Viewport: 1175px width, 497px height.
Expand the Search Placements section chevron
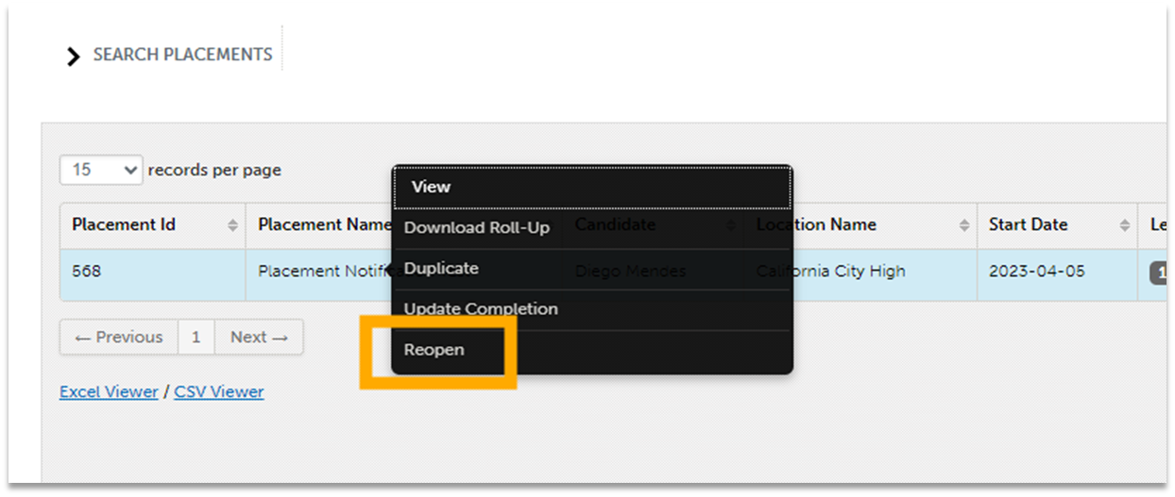[x=74, y=57]
